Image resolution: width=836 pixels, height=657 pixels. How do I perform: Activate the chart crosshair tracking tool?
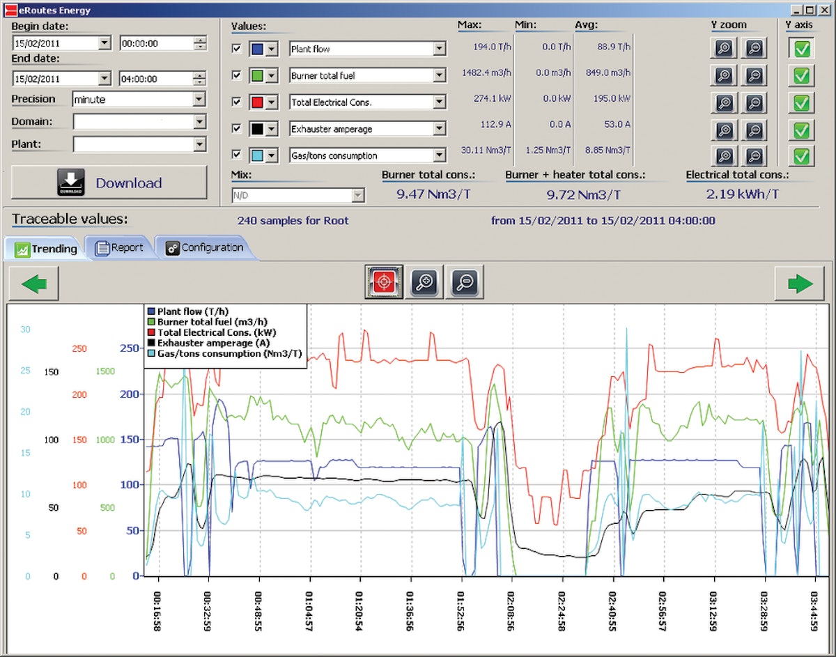click(384, 282)
